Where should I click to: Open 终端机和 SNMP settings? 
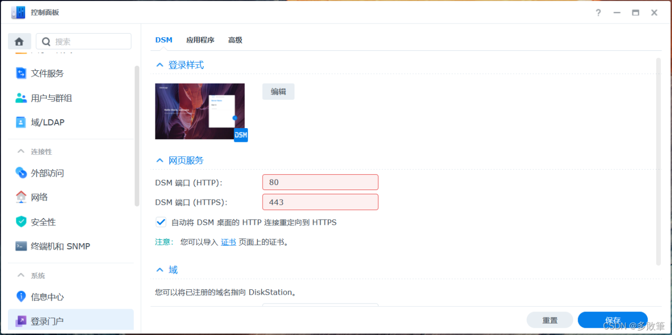[71, 246]
